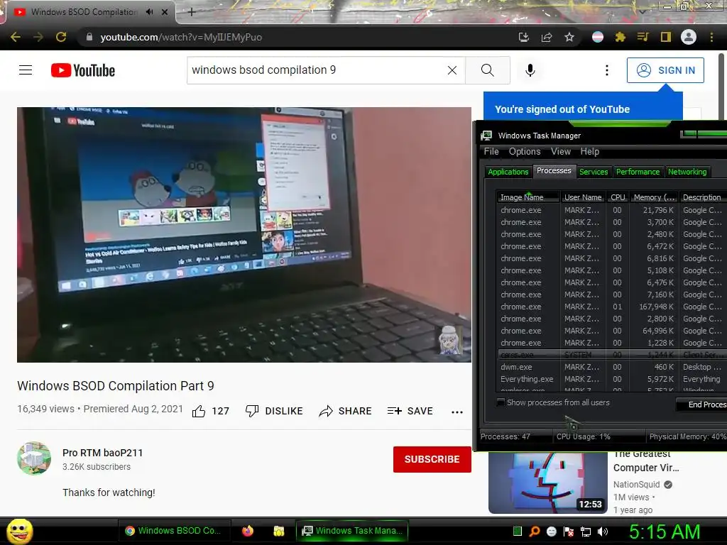Select the chrome.exe row using 167,948 K
The width and height of the screenshot is (727, 545).
(x=611, y=307)
